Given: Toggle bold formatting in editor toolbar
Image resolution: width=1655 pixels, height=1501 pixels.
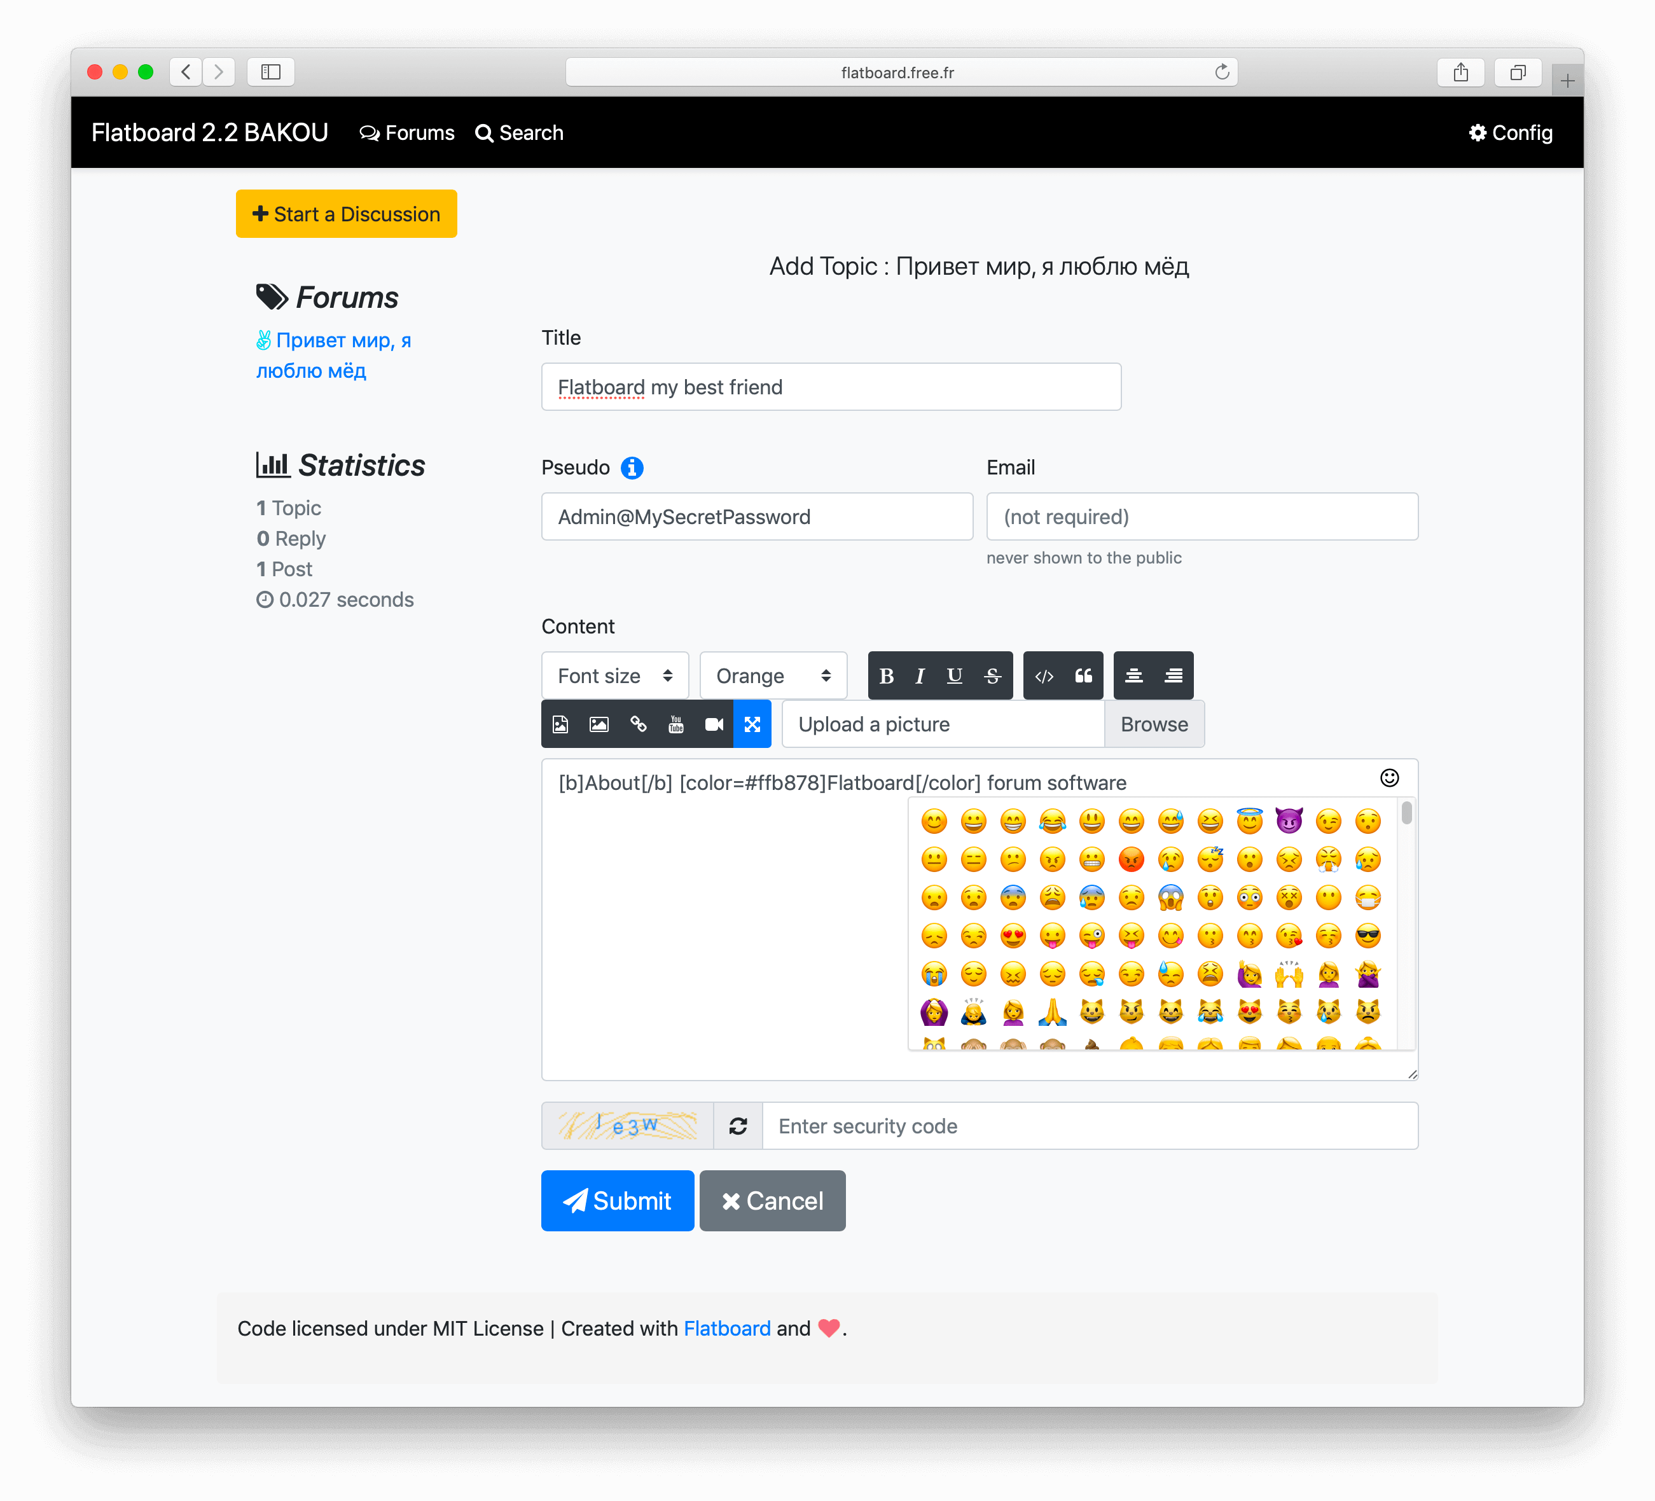Looking at the screenshot, I should point(886,676).
